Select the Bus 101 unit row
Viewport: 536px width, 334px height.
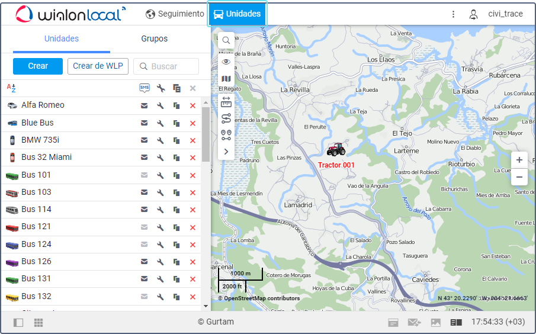[x=101, y=175]
